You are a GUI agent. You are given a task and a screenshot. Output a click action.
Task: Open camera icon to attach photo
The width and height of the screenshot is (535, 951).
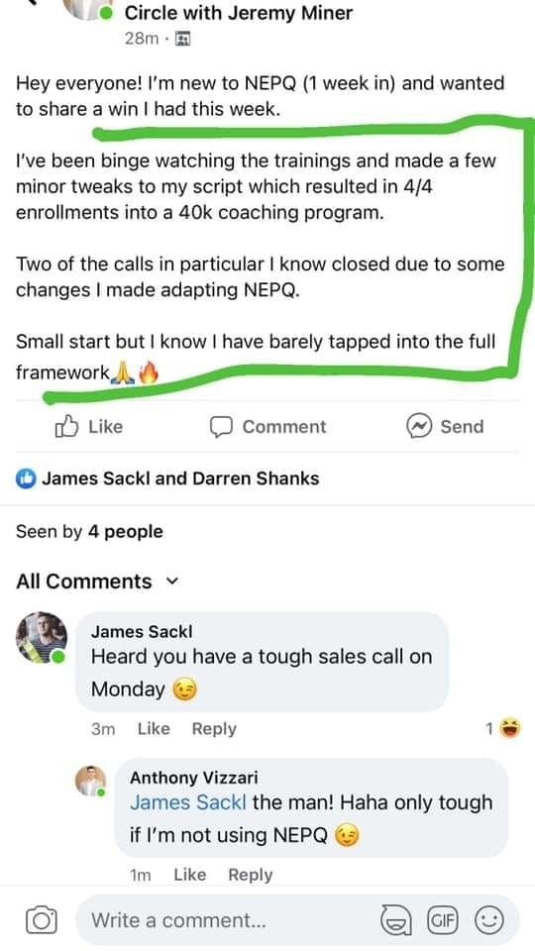click(42, 920)
